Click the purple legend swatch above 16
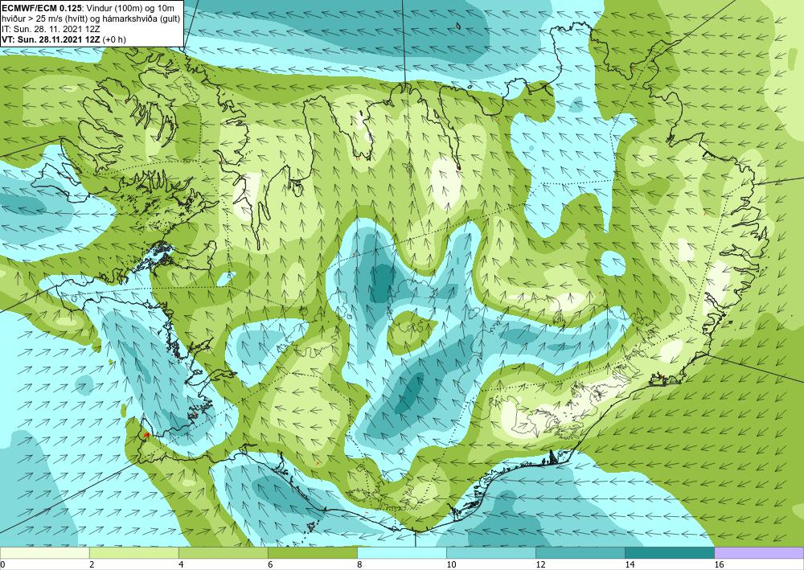804x570 pixels. (760, 552)
